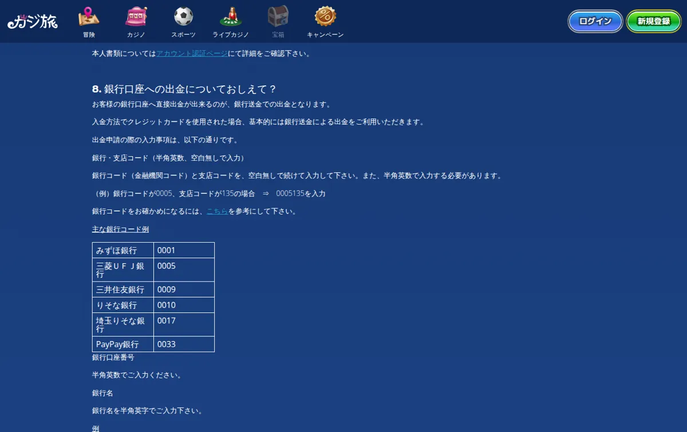This screenshot has height=432, width=687.
Task: Select the 宝箱 menu label
Action: tap(278, 35)
